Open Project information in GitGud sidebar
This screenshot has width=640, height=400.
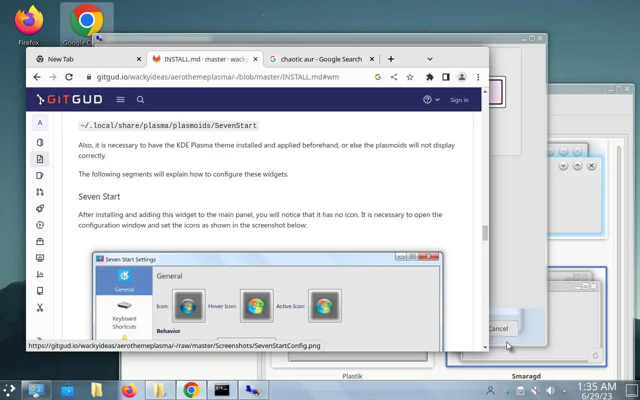pyautogui.click(x=40, y=142)
